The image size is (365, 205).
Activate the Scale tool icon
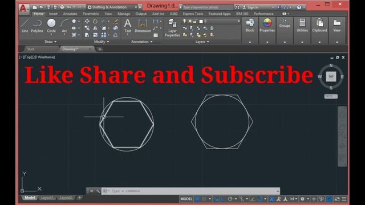point(95,35)
